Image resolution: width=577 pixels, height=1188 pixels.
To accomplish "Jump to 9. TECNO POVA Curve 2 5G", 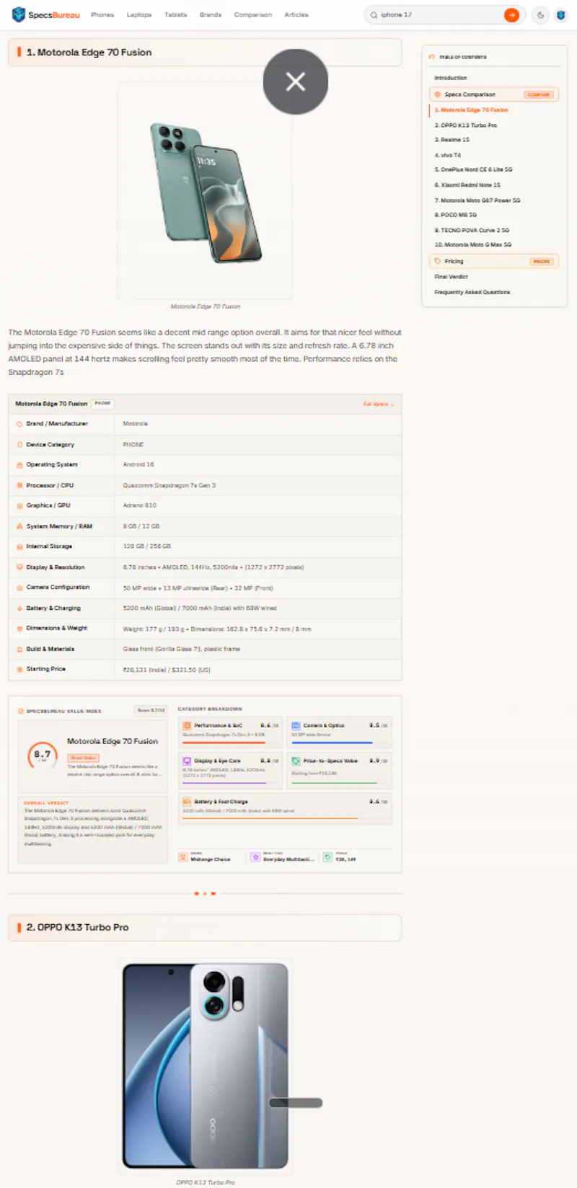I will pos(472,230).
